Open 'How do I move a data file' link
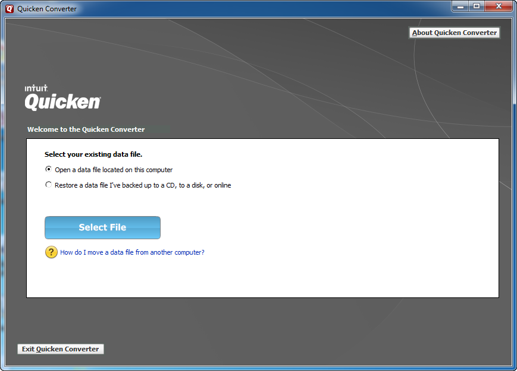Screen dimensions: 517x371 pyautogui.click(x=132, y=252)
